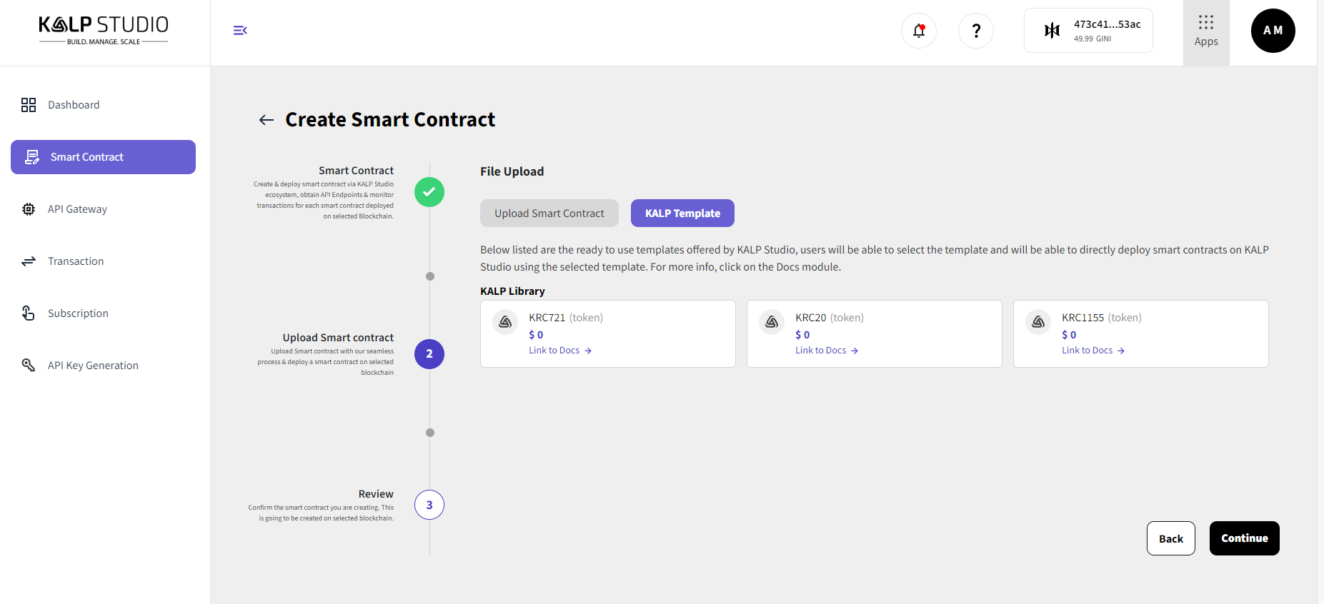Click the KRC1155 token logo icon
This screenshot has height=604, width=1324.
pos(1038,322)
